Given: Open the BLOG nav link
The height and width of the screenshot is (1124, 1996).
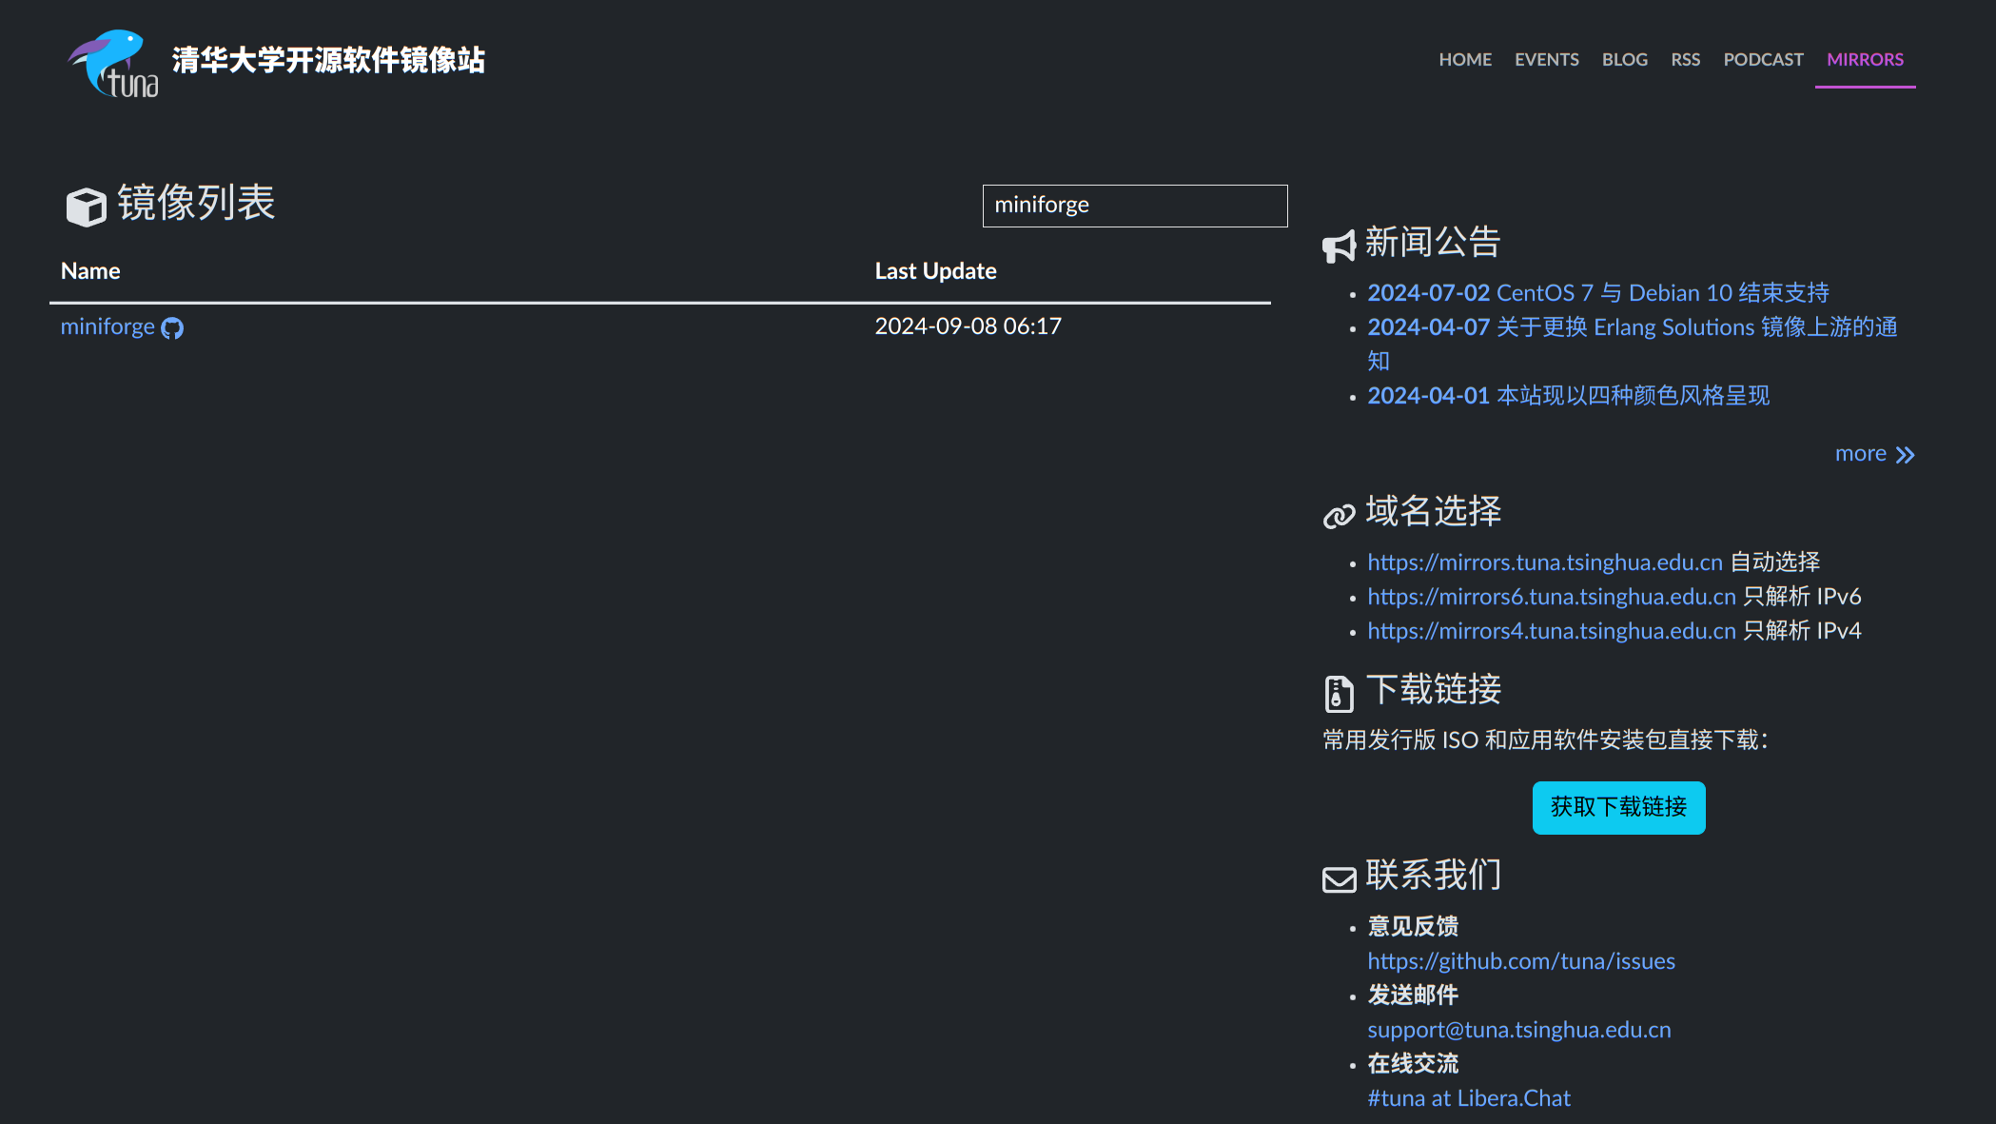Looking at the screenshot, I should point(1625,59).
